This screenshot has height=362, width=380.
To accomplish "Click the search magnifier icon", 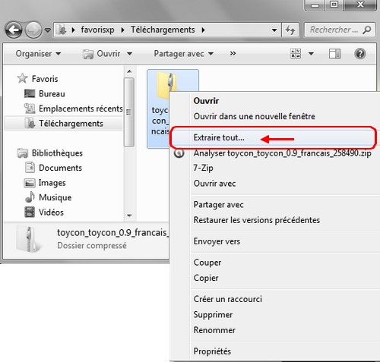I will (x=367, y=30).
